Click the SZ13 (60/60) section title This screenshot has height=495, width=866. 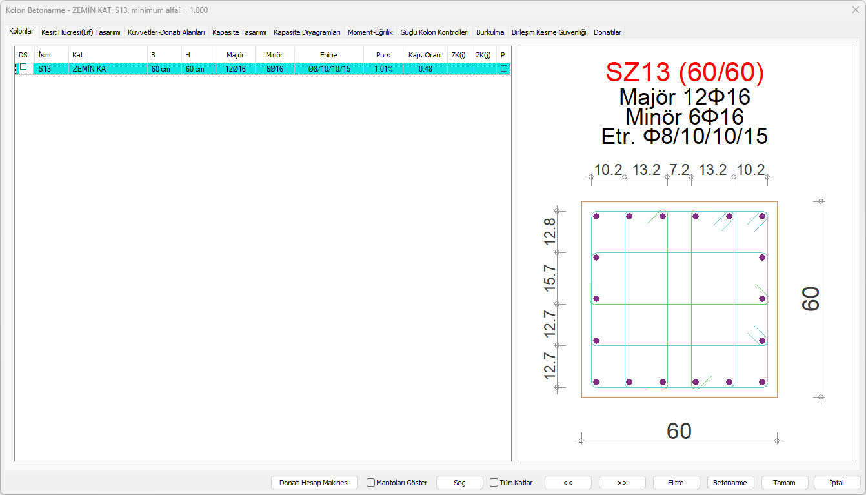(684, 72)
